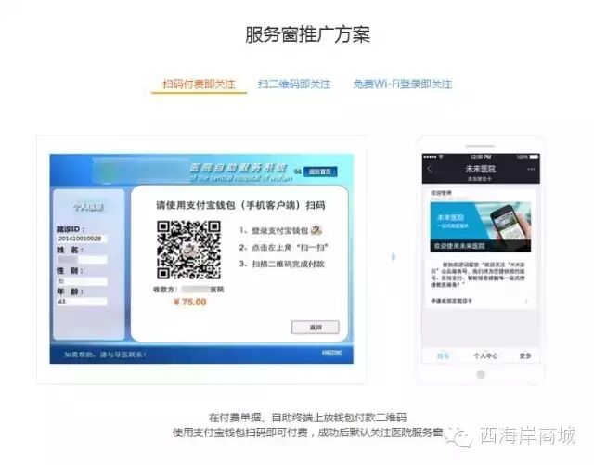The image size is (594, 465).
Task: Click the 年龄 field showing 43
Action: click(x=82, y=302)
